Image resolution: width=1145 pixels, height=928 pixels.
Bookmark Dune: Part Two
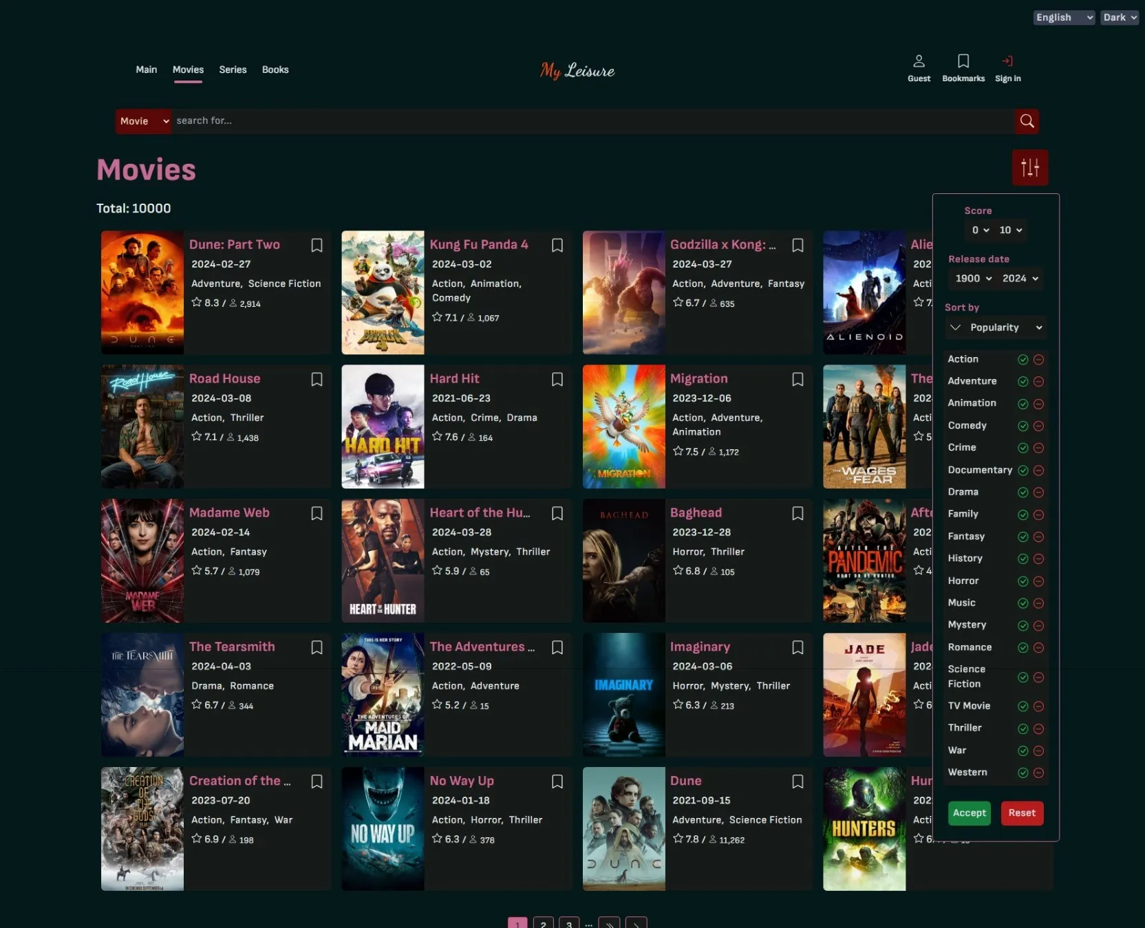click(317, 245)
